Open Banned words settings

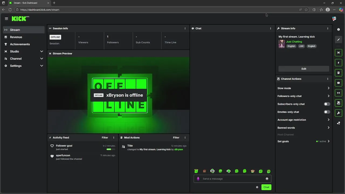[303, 128]
